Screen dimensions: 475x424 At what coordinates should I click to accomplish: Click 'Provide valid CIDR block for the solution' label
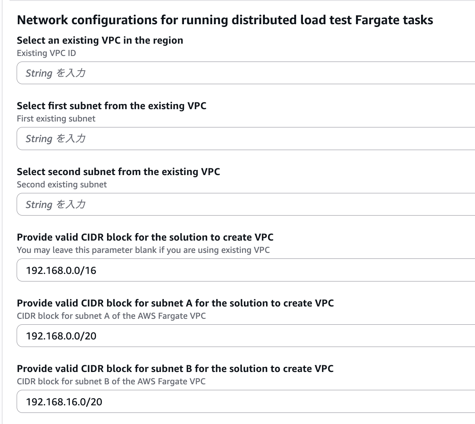point(145,237)
